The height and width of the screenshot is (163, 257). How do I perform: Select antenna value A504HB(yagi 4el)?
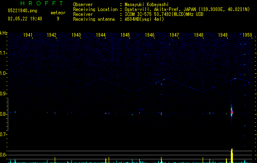(x=144, y=19)
